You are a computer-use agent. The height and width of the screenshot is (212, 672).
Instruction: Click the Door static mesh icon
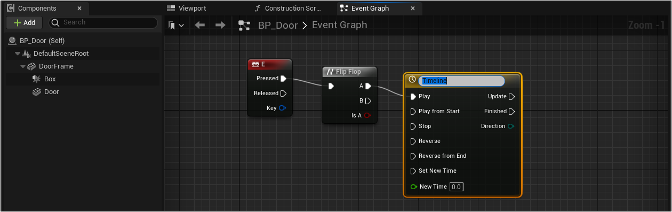(x=36, y=92)
